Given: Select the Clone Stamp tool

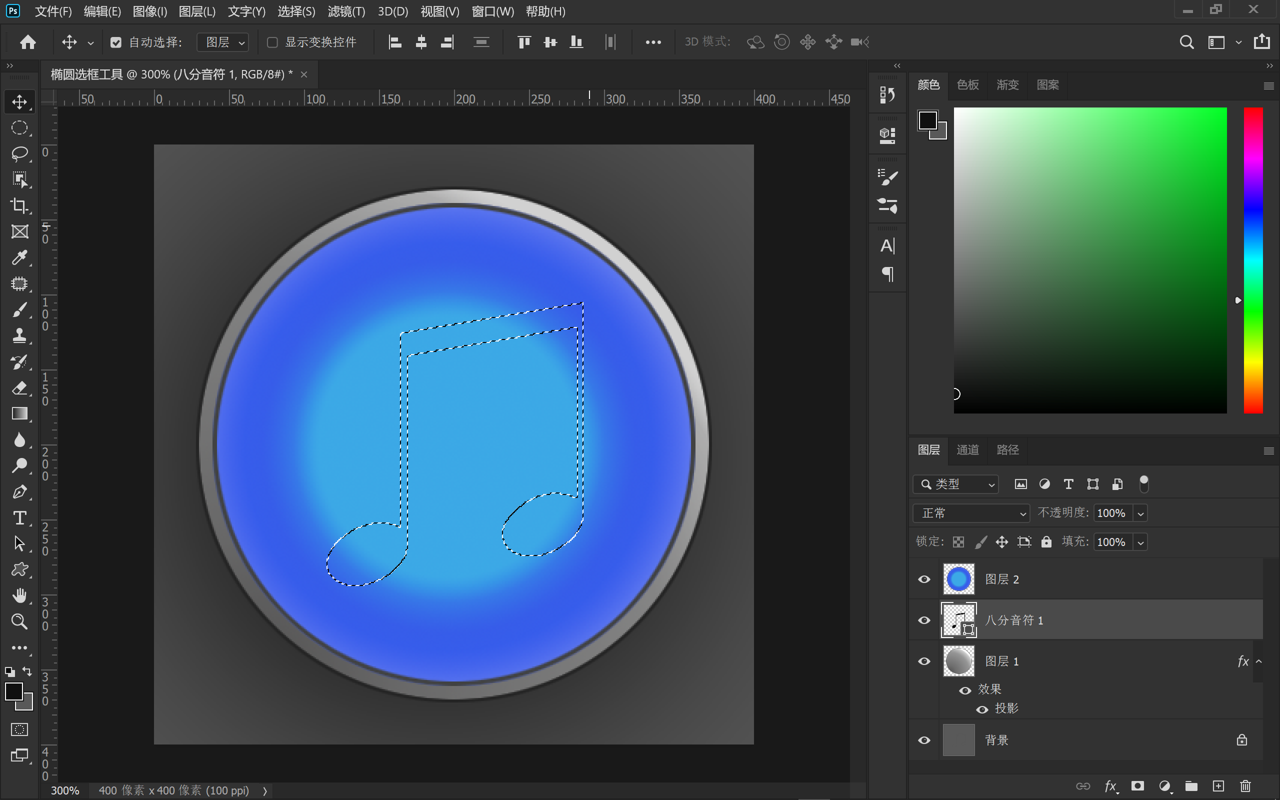Looking at the screenshot, I should click(x=19, y=335).
